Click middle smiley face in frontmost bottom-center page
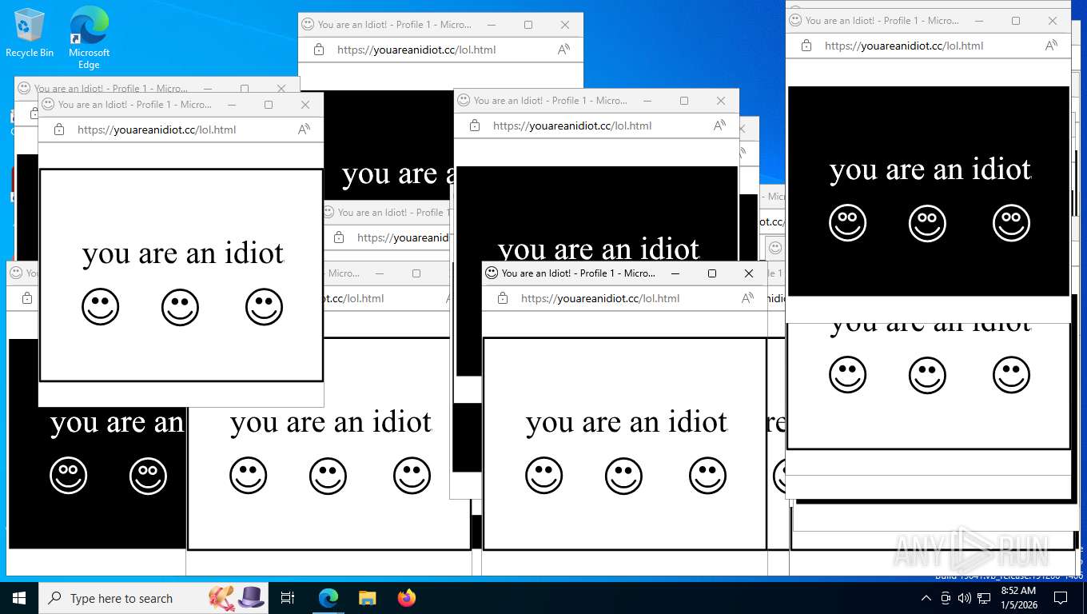The height and width of the screenshot is (614, 1087). pyautogui.click(x=623, y=476)
